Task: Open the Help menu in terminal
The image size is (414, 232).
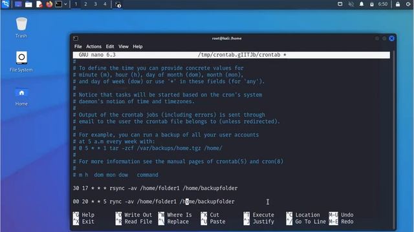Action: click(x=138, y=46)
